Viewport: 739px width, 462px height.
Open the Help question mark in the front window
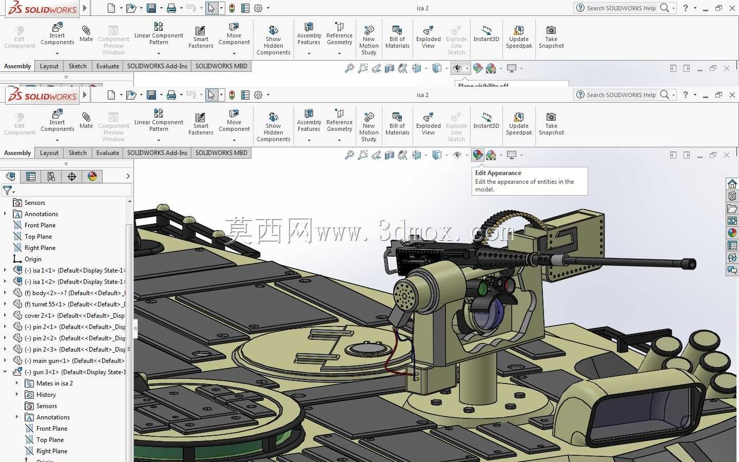pyautogui.click(x=685, y=95)
